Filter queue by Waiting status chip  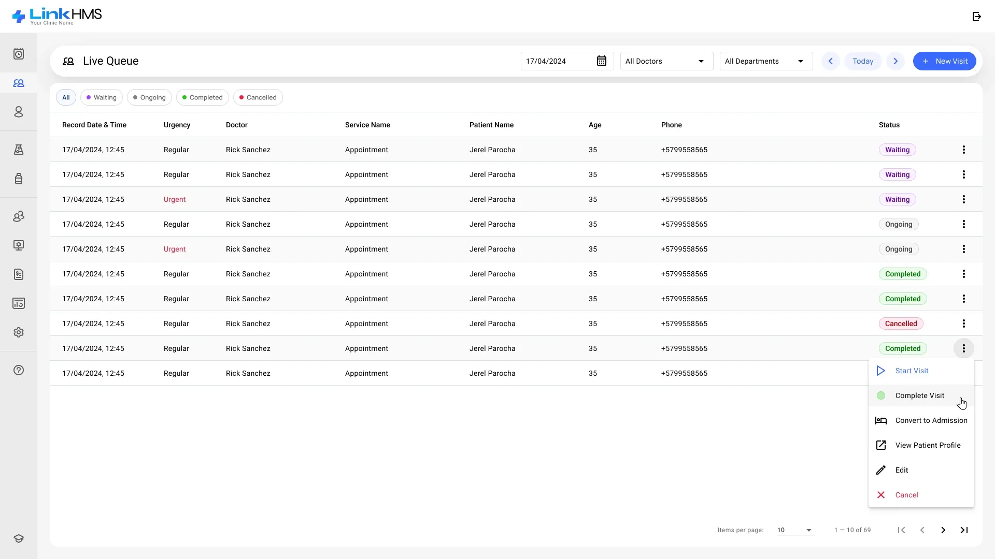coord(102,97)
